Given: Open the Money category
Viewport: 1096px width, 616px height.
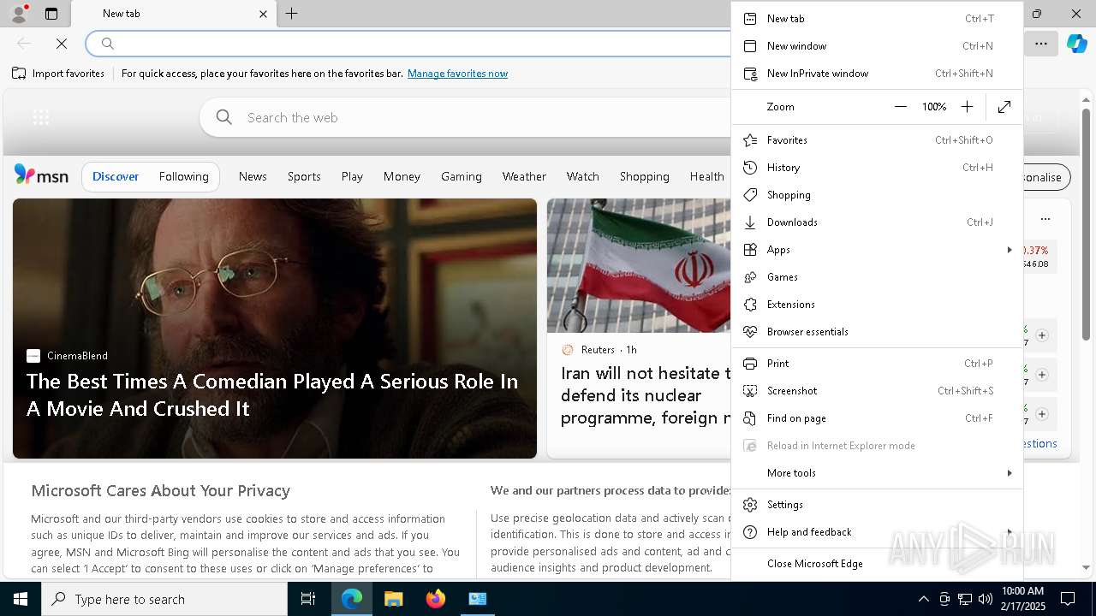Looking at the screenshot, I should pyautogui.click(x=402, y=176).
